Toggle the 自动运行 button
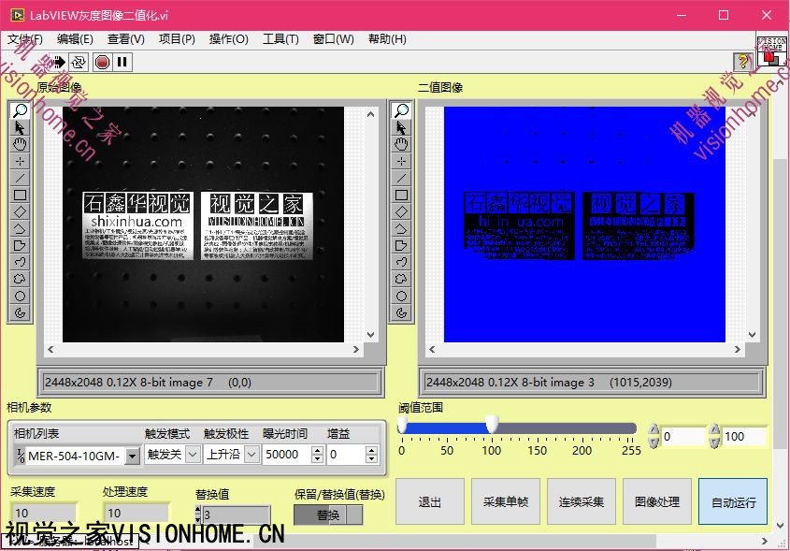Screen dimensions: 790x551 [x=732, y=501]
